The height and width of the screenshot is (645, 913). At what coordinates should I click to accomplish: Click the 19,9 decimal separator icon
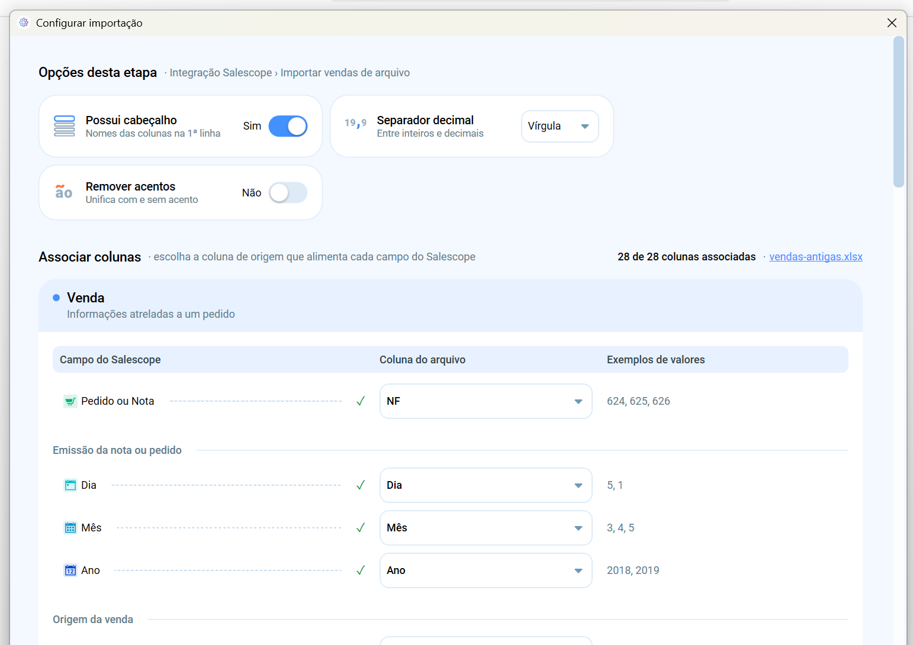coord(356,123)
